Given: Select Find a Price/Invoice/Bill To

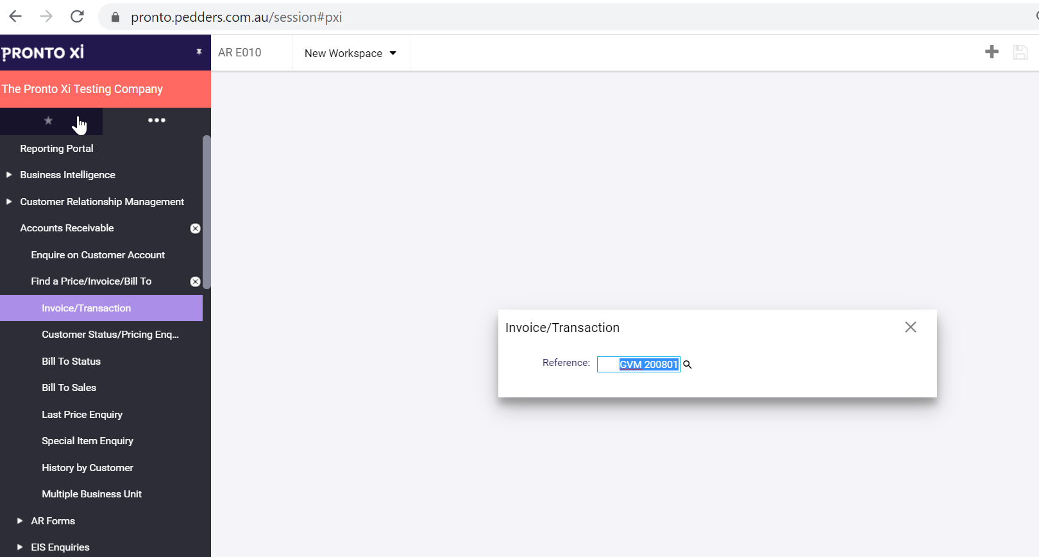Looking at the screenshot, I should coord(91,281).
